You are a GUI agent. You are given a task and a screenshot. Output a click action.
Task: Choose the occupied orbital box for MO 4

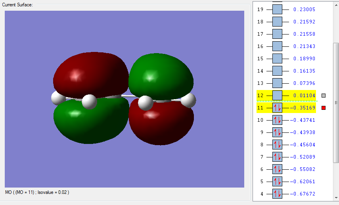coord(277,194)
